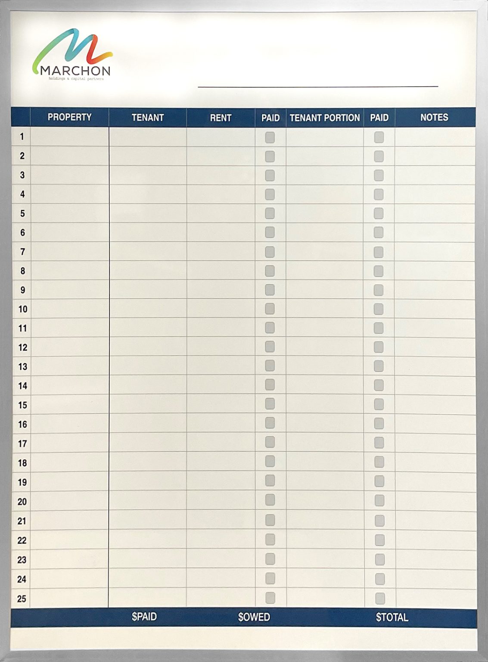
Task: Mark row 15 rent PAID checkbox
Action: click(270, 404)
